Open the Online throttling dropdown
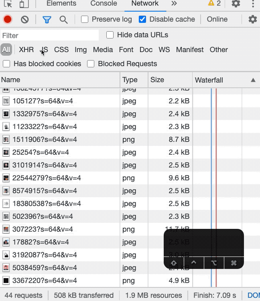Viewport: 260px width, 301px height. pyautogui.click(x=217, y=19)
